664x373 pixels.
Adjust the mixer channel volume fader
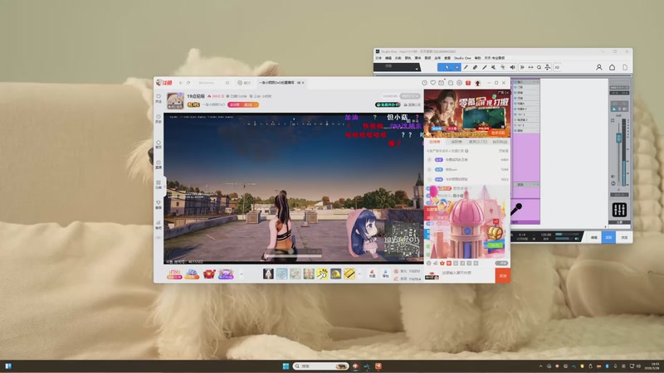pyautogui.click(x=618, y=138)
